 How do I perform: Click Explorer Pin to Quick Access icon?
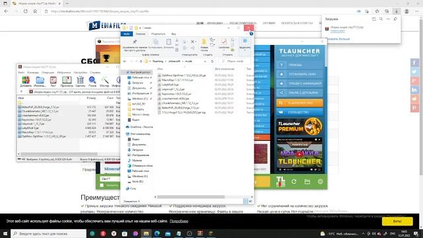[135, 42]
